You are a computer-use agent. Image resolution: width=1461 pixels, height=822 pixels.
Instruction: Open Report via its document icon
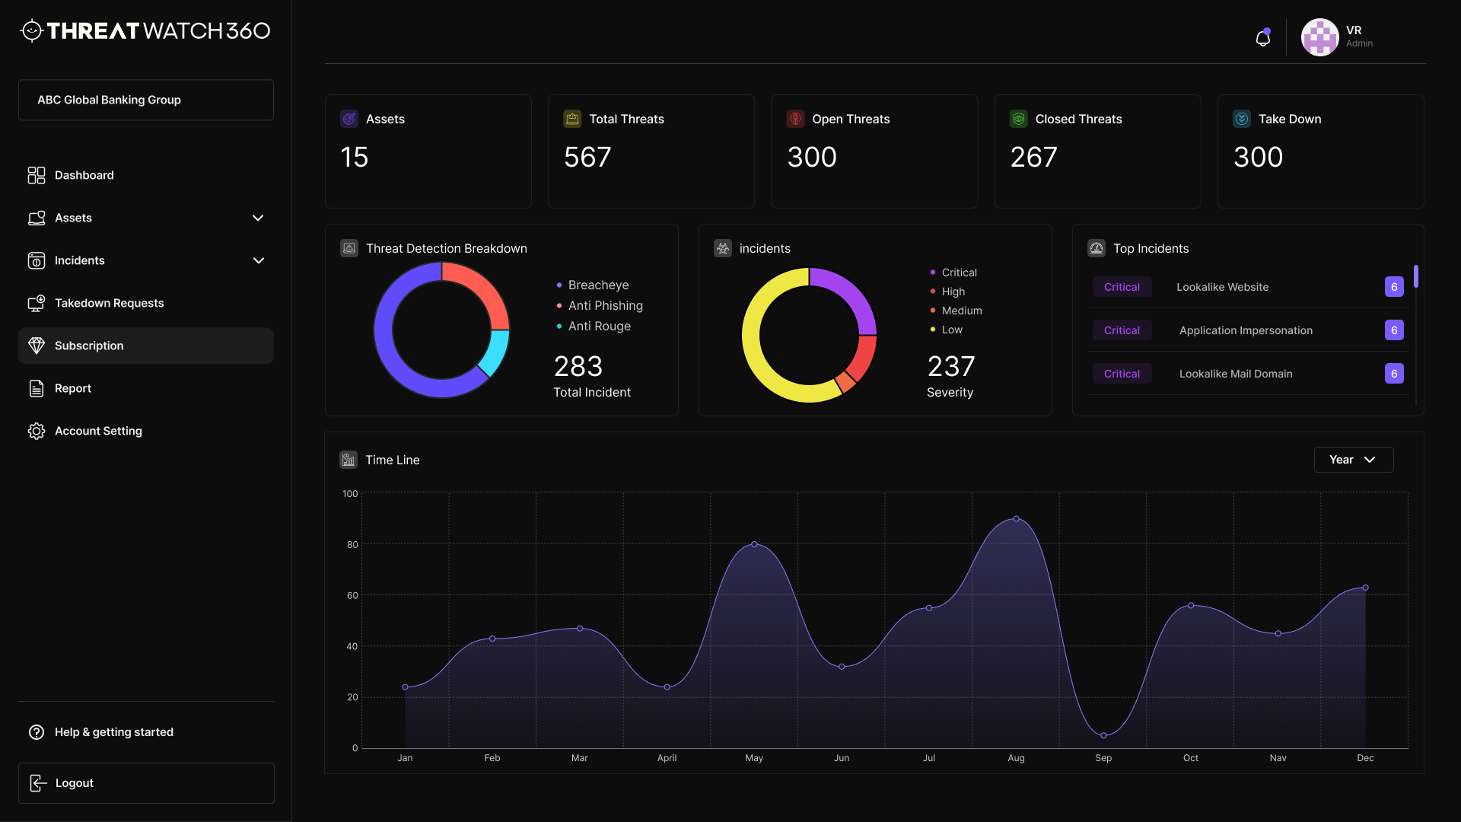point(36,388)
